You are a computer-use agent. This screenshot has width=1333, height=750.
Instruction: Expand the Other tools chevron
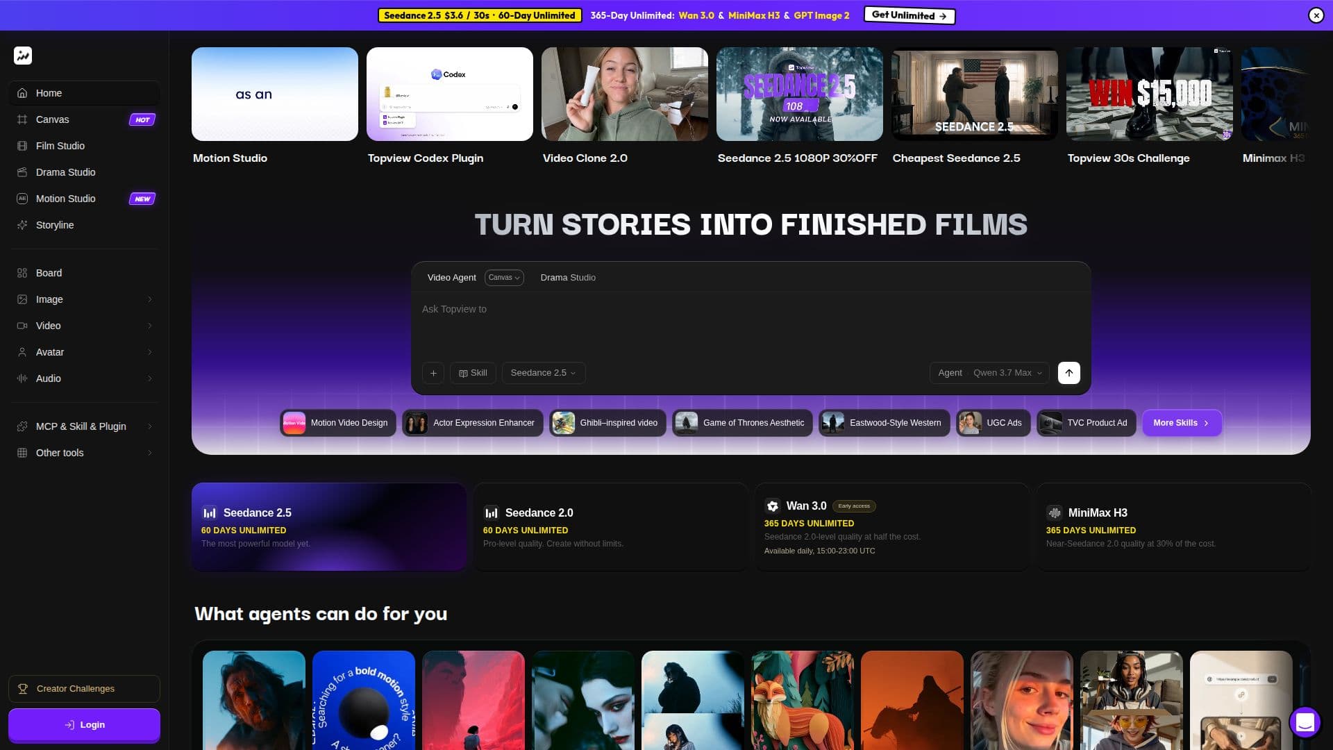150,453
